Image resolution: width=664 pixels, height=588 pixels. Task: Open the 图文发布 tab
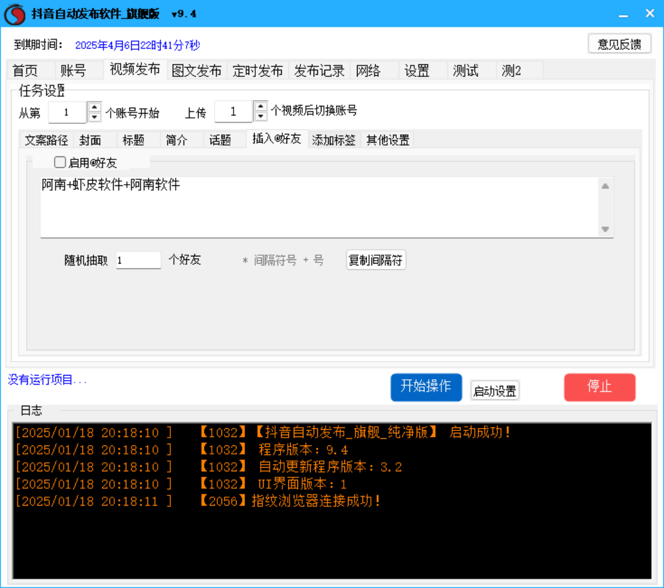click(x=197, y=70)
